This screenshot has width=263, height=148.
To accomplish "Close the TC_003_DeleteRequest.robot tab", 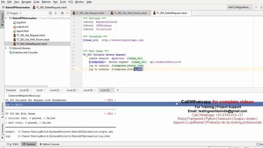I will click(189, 13).
